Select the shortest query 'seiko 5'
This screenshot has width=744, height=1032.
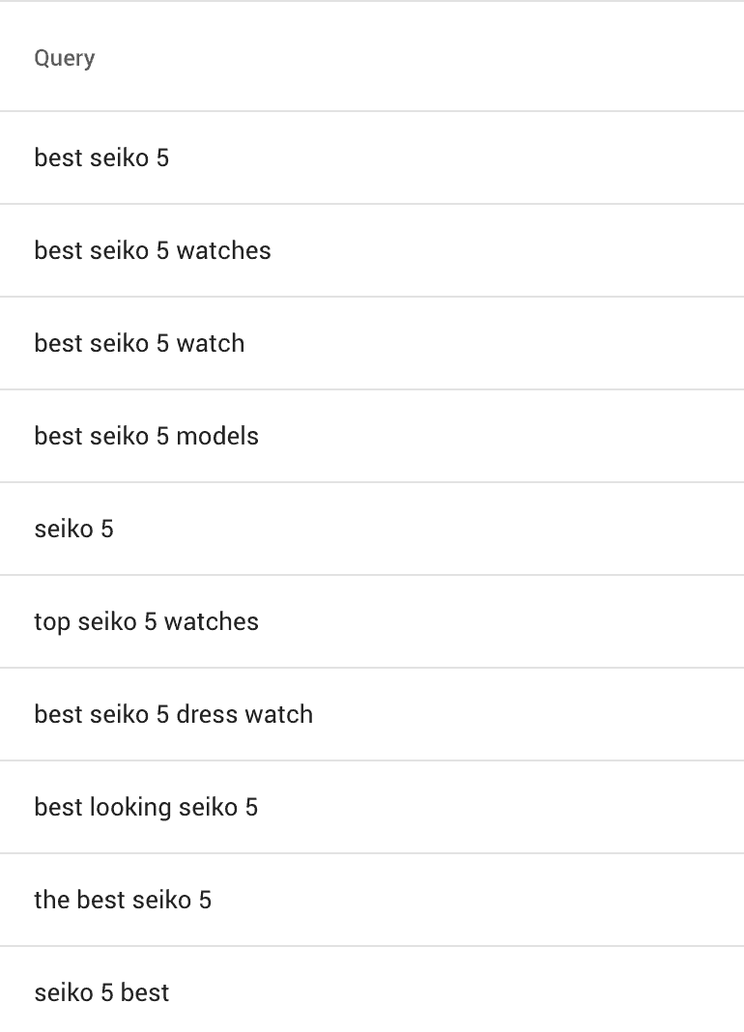[x=73, y=530]
